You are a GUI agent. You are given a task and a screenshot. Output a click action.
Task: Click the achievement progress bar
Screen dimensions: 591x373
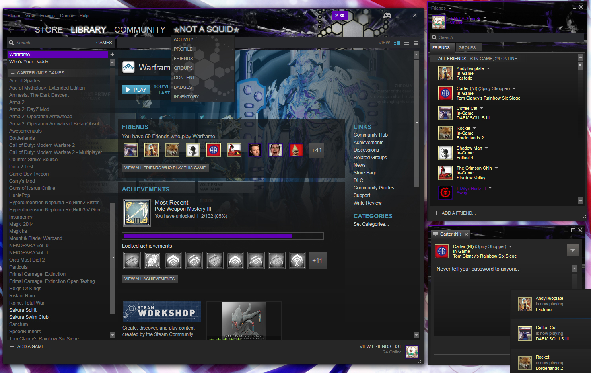(x=223, y=236)
